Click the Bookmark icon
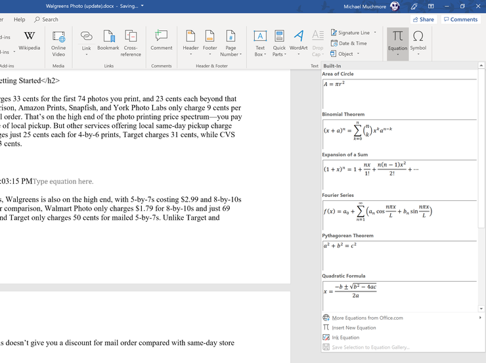486x363 pixels. pyautogui.click(x=108, y=39)
